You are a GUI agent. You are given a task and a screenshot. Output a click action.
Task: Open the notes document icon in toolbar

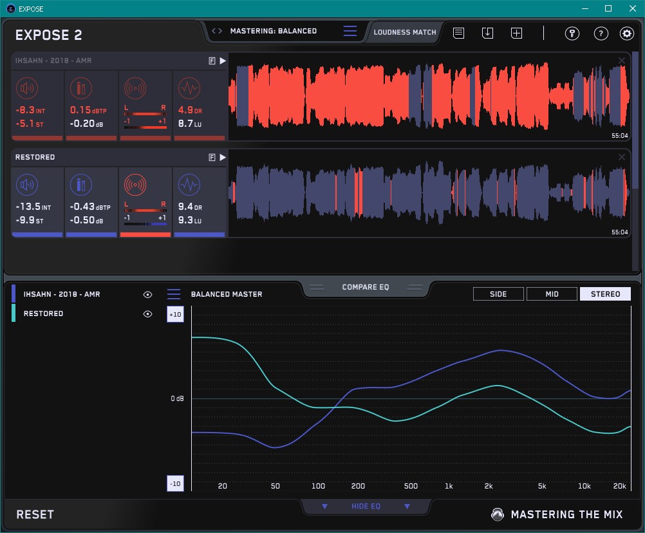click(458, 33)
